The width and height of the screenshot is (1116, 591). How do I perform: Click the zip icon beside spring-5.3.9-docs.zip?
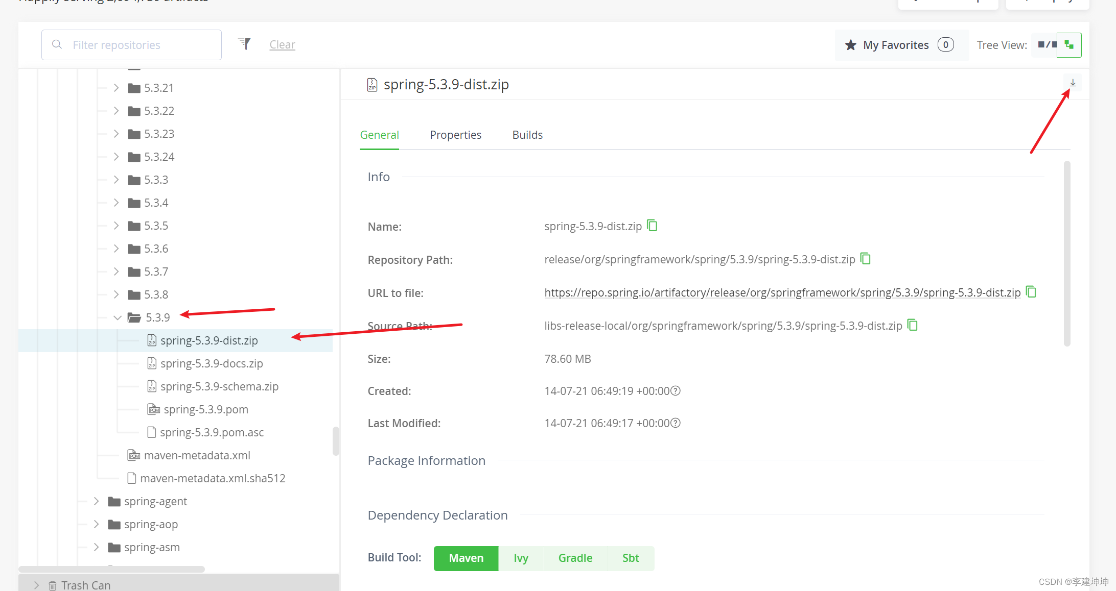pyautogui.click(x=152, y=363)
